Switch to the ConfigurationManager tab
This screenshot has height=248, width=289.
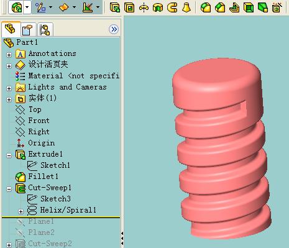[x=45, y=30]
